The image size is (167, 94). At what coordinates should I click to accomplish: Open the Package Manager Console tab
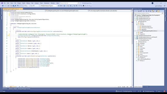[x=24, y=89]
